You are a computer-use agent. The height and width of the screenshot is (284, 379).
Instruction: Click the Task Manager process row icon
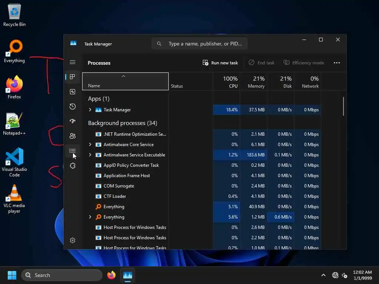[98, 110]
